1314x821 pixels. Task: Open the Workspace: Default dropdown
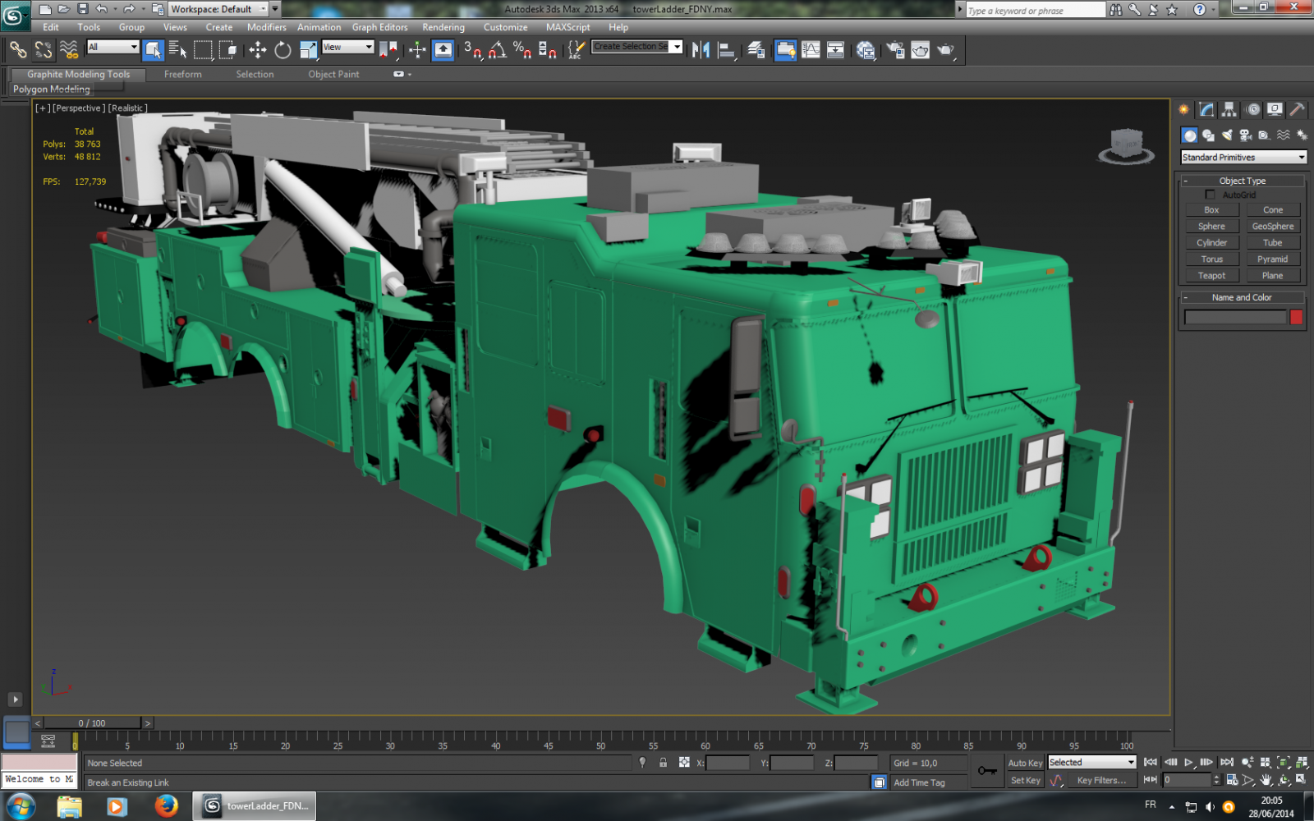tap(218, 9)
